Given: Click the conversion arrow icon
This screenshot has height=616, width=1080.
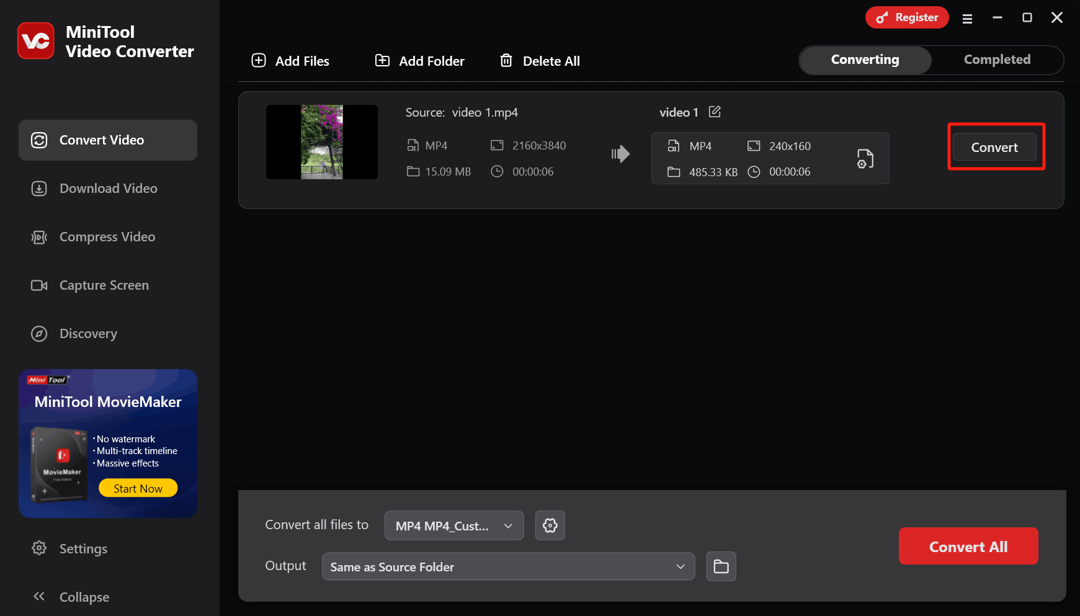Looking at the screenshot, I should (620, 154).
